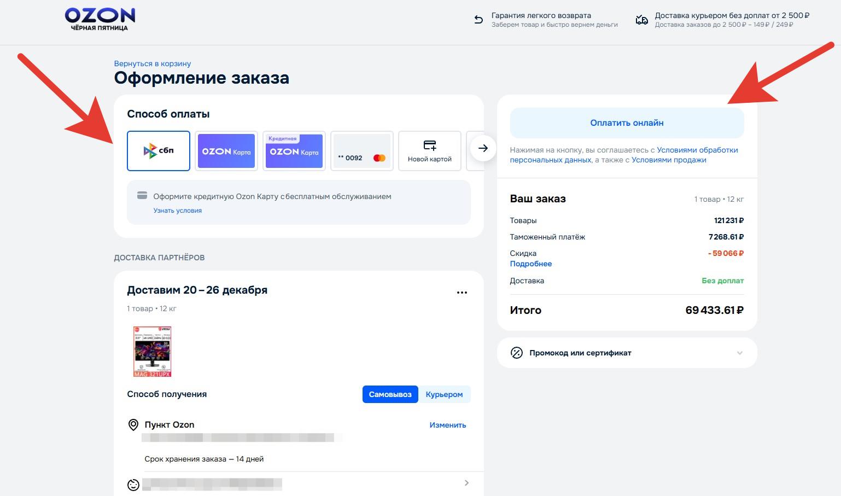Click the Итого amount 69 433.61 ₽
This screenshot has width=841, height=496.
click(x=715, y=310)
